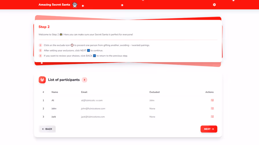
Task: Click the Step 2 heading
Action: point(44,27)
